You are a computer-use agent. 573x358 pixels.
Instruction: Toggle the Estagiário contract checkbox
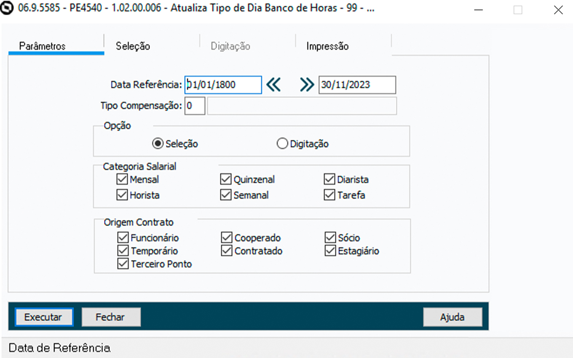(x=330, y=251)
